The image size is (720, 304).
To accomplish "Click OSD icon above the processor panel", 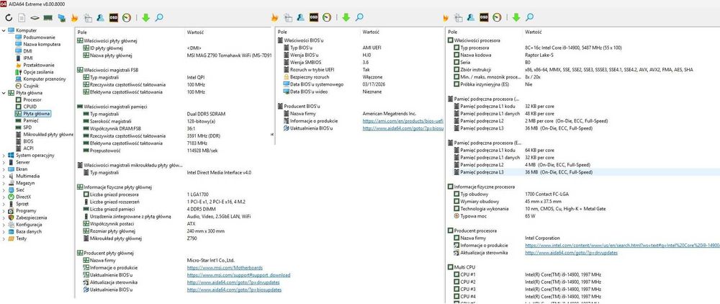I will pos(484,17).
